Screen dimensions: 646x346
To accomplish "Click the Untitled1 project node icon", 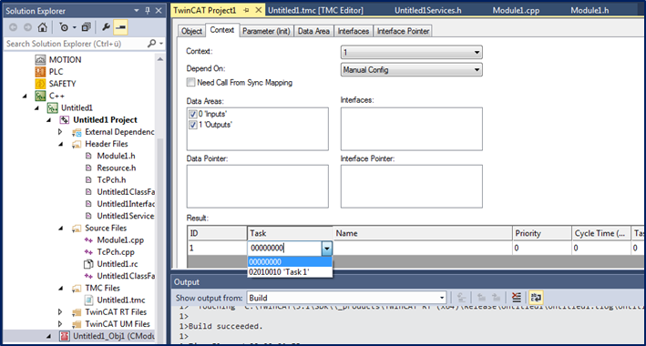I will pos(52,108).
